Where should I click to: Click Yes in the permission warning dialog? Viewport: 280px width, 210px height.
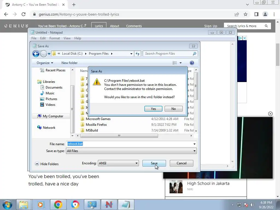click(x=153, y=109)
